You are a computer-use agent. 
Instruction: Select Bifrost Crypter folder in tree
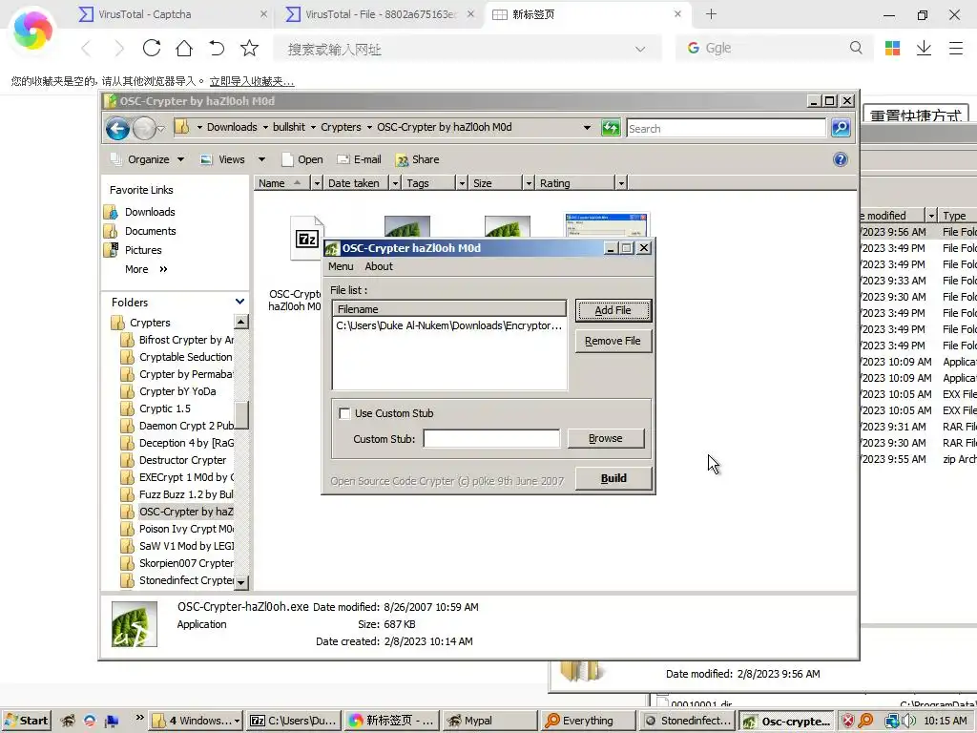coord(177,340)
